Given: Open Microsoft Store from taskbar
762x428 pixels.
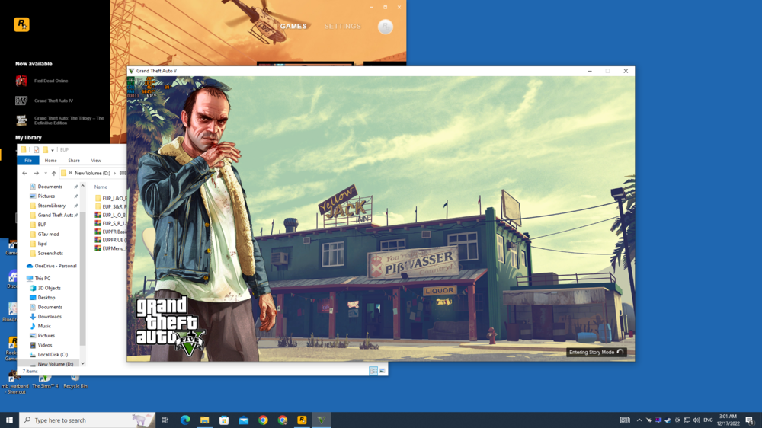Looking at the screenshot, I should pos(224,420).
